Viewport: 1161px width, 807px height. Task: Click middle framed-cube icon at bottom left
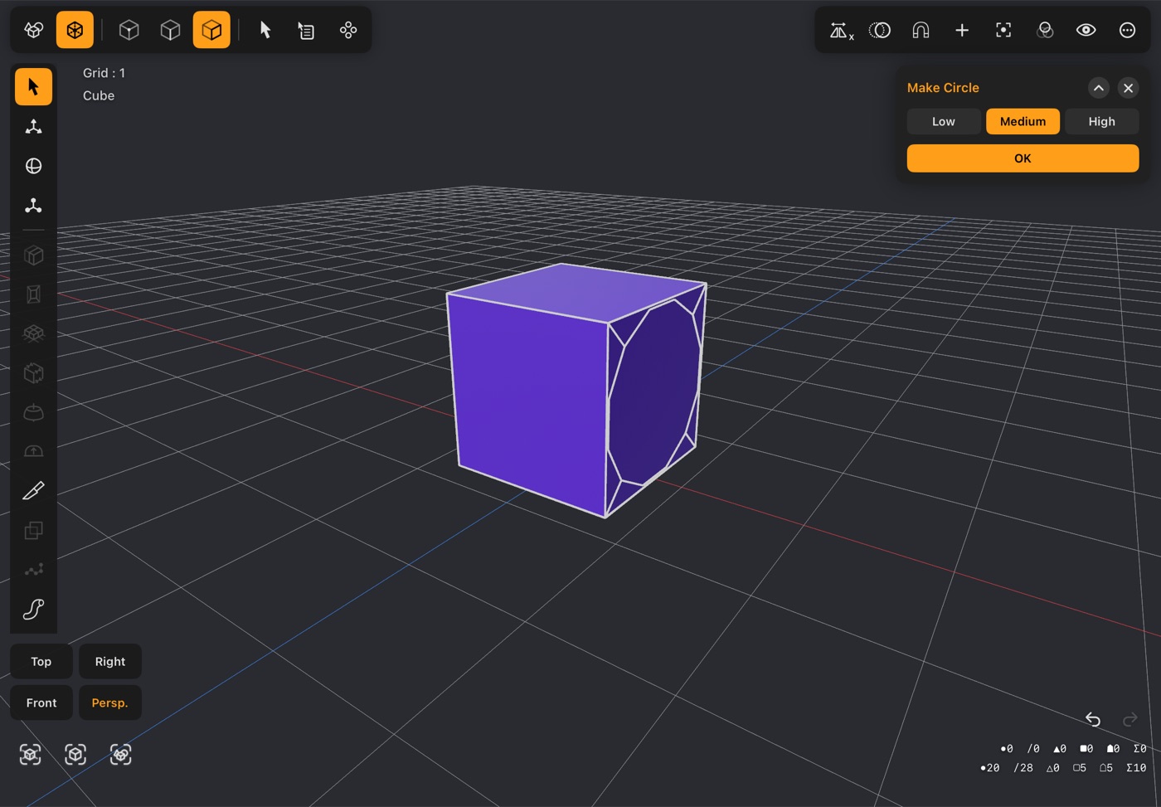tap(75, 754)
